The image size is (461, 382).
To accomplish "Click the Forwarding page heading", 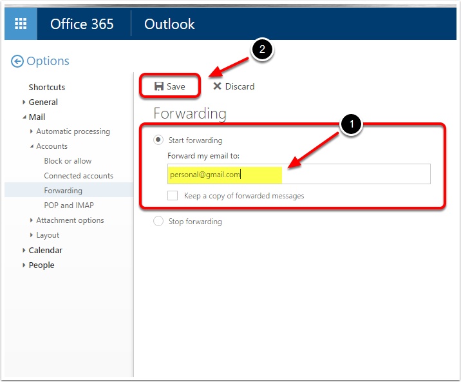I will [x=190, y=113].
